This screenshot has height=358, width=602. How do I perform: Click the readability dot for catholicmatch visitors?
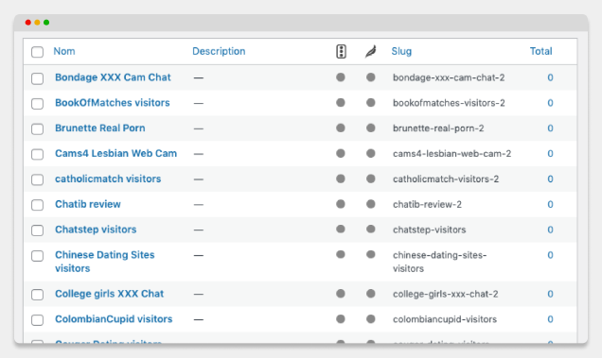tap(370, 179)
